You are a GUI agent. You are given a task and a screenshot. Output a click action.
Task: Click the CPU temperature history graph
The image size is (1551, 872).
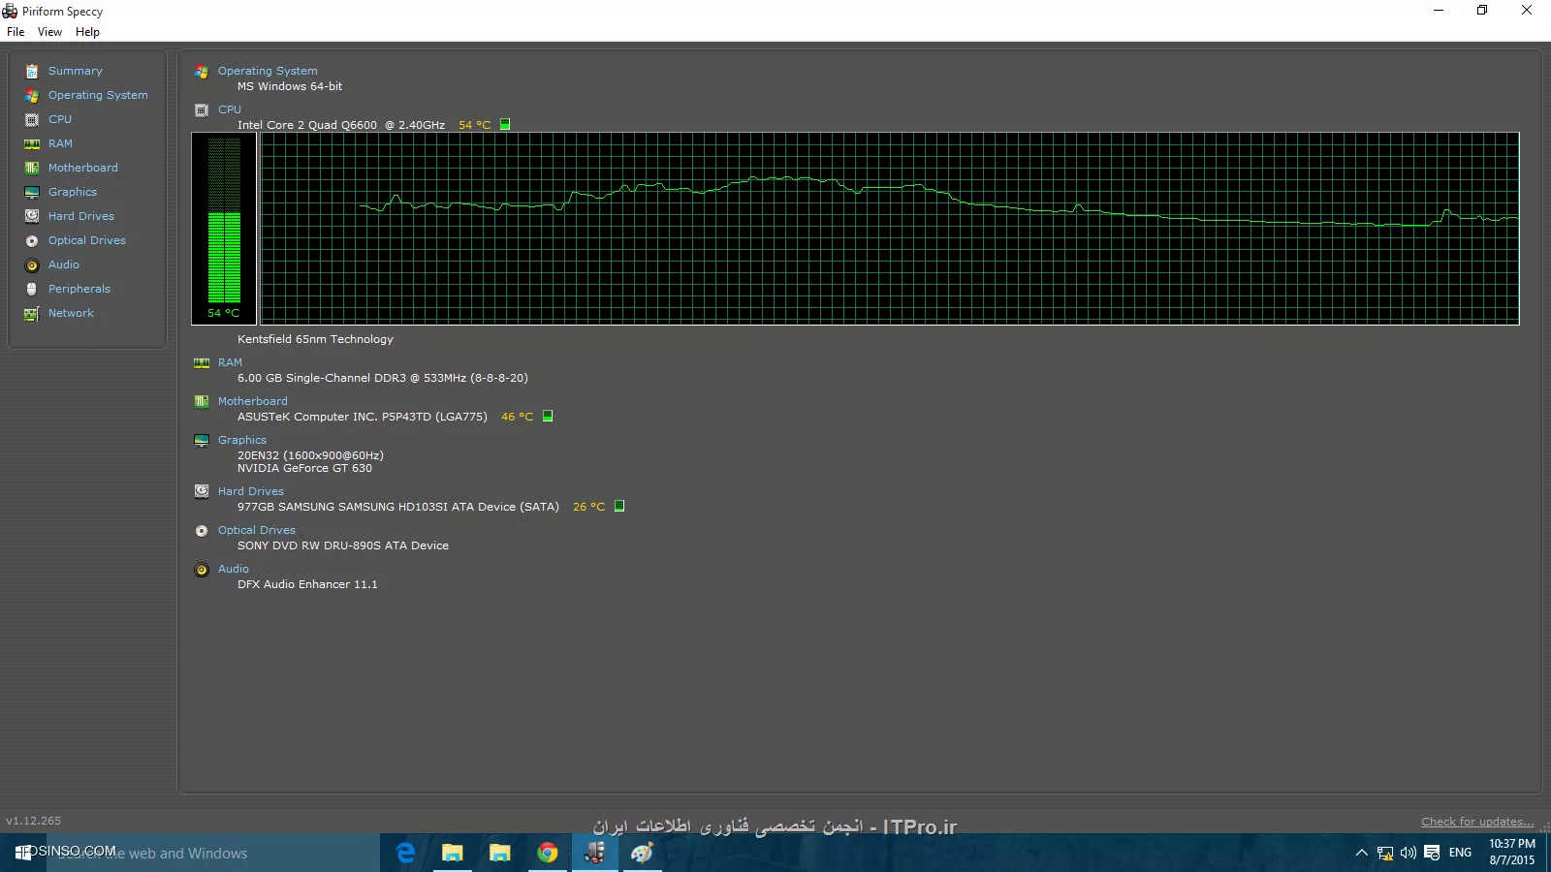(889, 229)
